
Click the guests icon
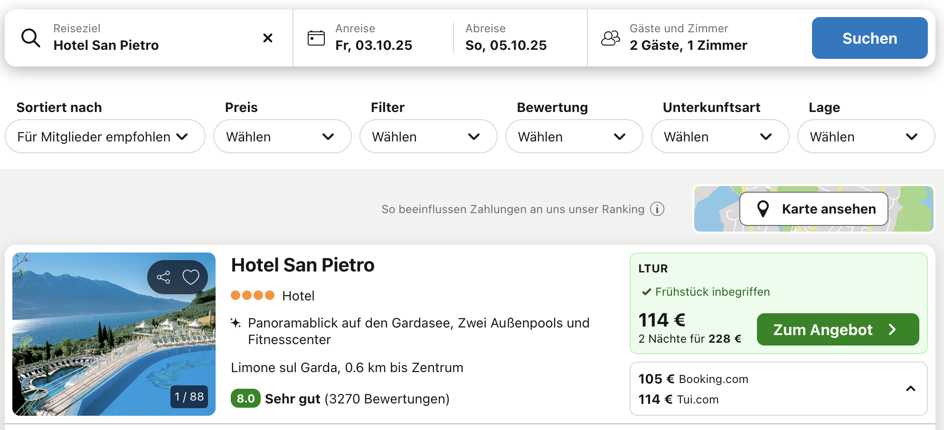(611, 38)
